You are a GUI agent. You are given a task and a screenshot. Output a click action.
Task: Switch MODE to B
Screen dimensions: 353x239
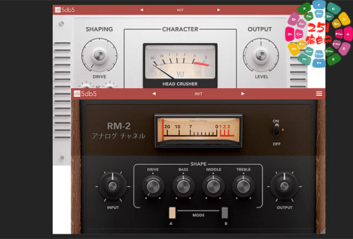pyautogui.click(x=225, y=213)
